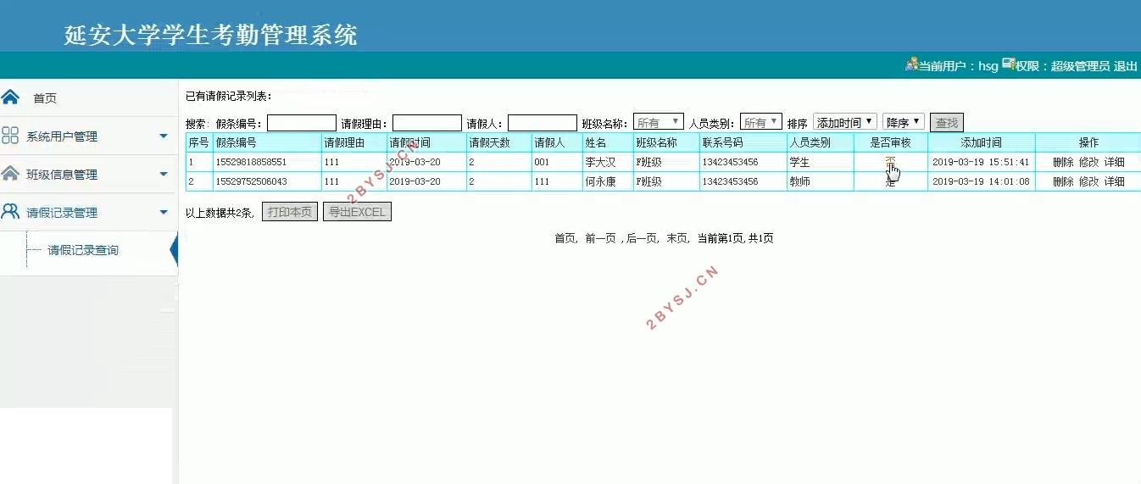1141x484 pixels.
Task: Toggle 是否审核 status for 李大汉
Action: pyautogui.click(x=890, y=162)
